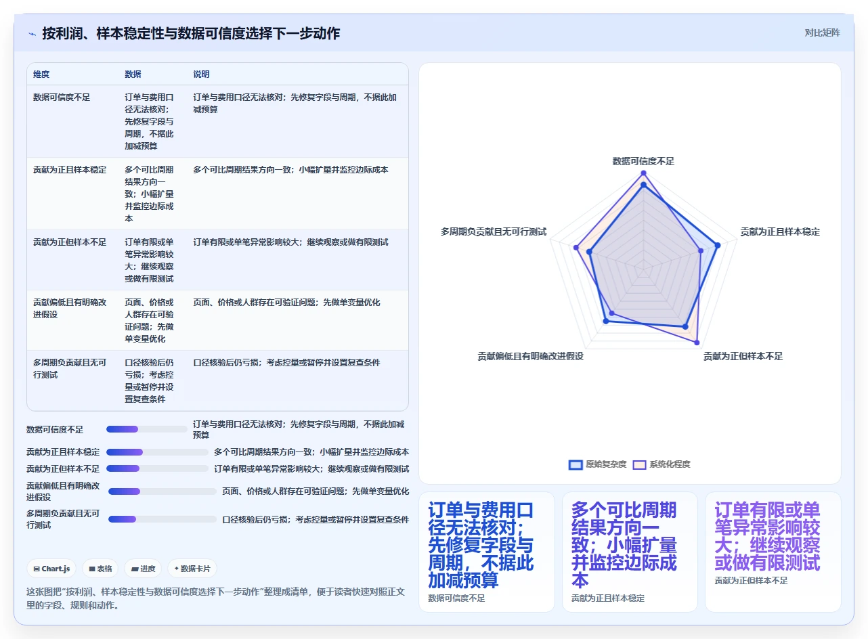The width and height of the screenshot is (868, 639).
Task: Click the radar chart axis label 贡献偏低且有明确改进假设
Action: [x=531, y=356]
